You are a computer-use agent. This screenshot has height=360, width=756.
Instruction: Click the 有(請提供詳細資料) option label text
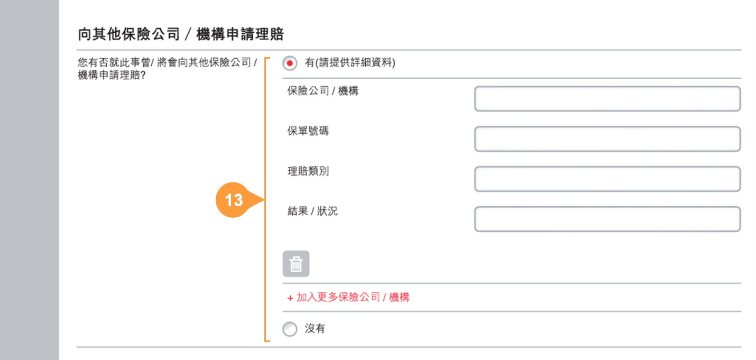click(350, 63)
